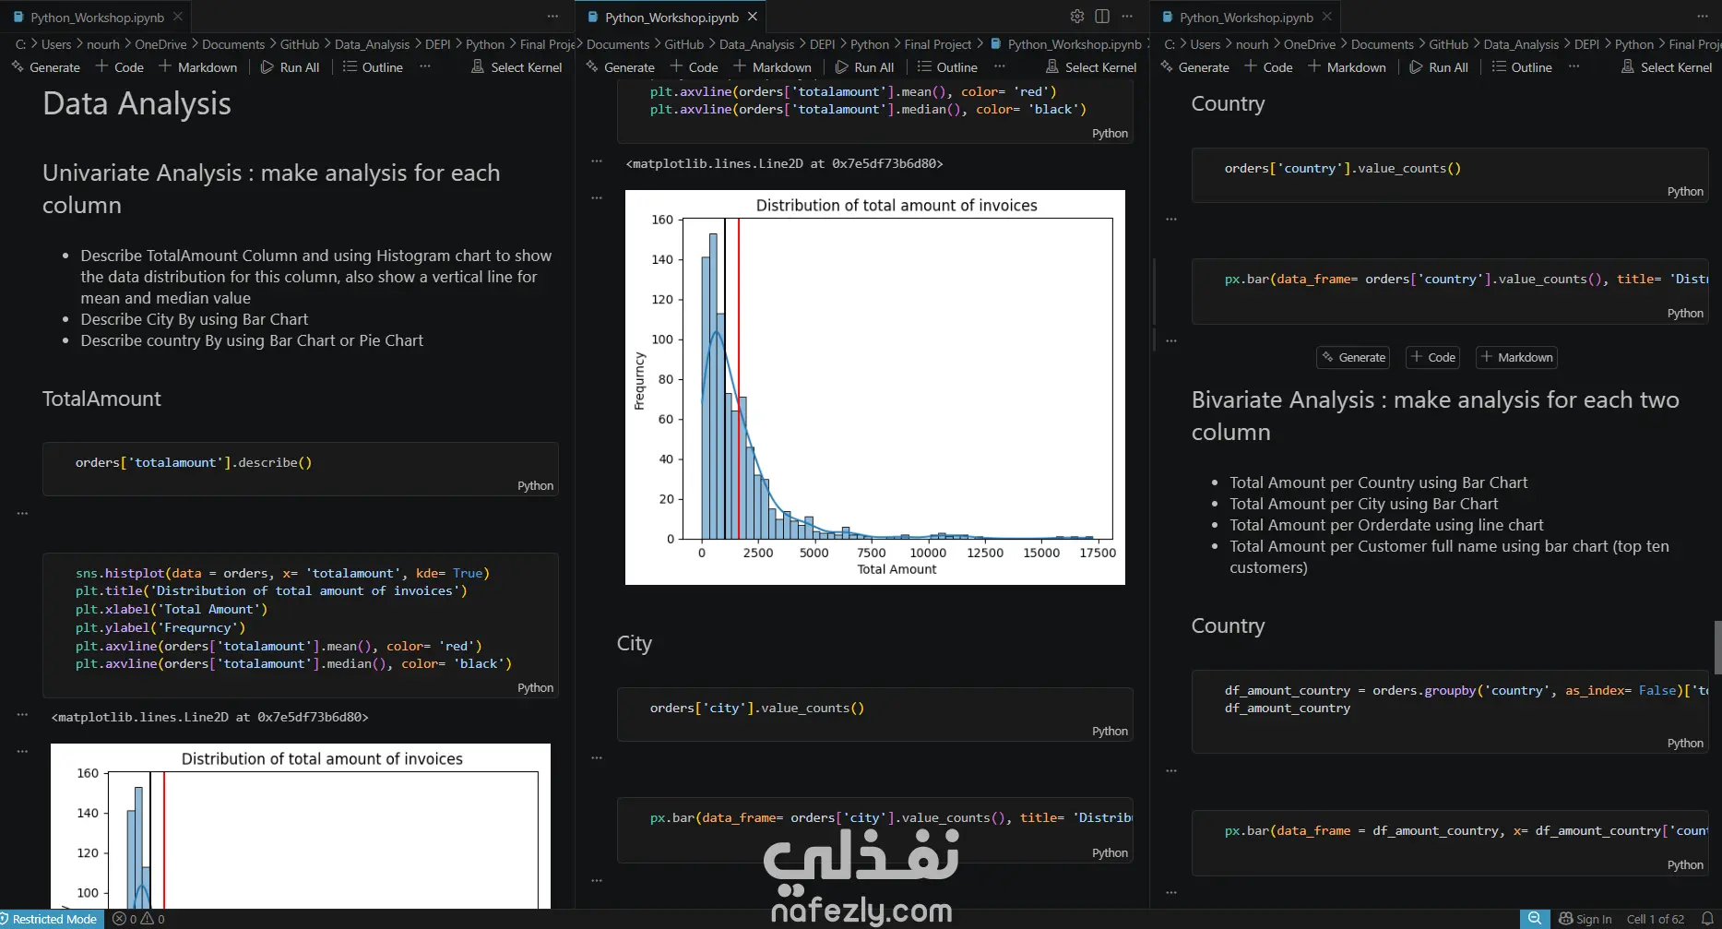Screen dimensions: 1722x929
Task: Open GitHub breadcrumb in the right editor group
Action: [x=1448, y=44]
